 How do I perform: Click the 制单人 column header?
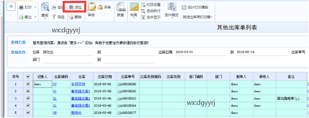[241, 77]
